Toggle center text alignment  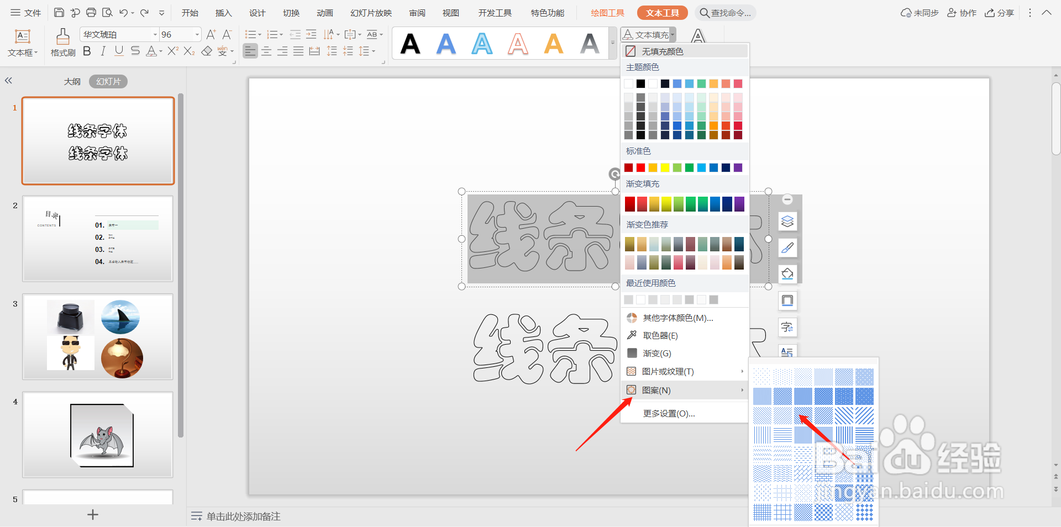pos(266,51)
